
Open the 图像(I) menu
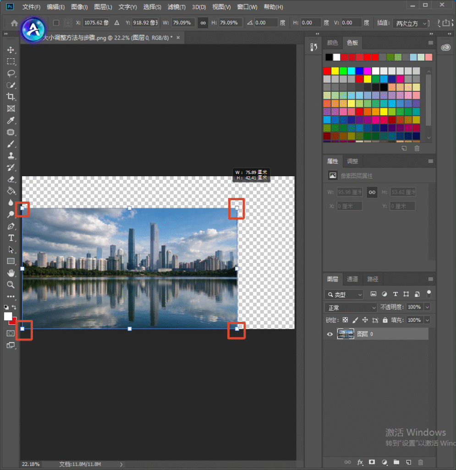point(79,7)
